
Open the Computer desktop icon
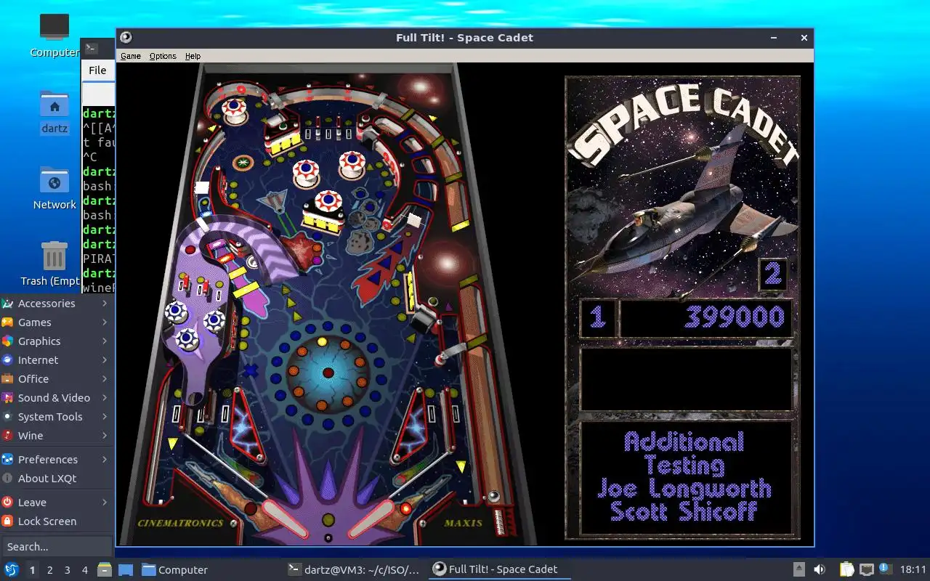coord(54,35)
